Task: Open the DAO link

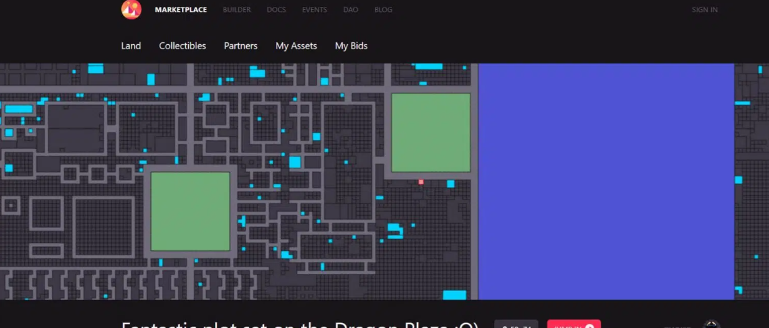Action: click(351, 10)
